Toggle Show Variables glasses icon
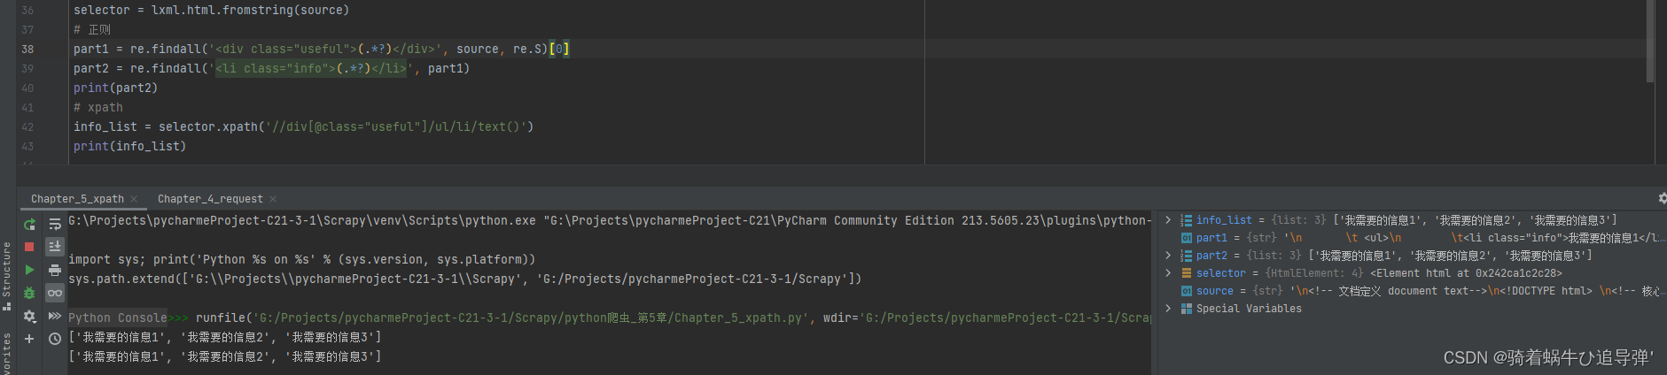Image resolution: width=1667 pixels, height=375 pixels. coord(55,293)
